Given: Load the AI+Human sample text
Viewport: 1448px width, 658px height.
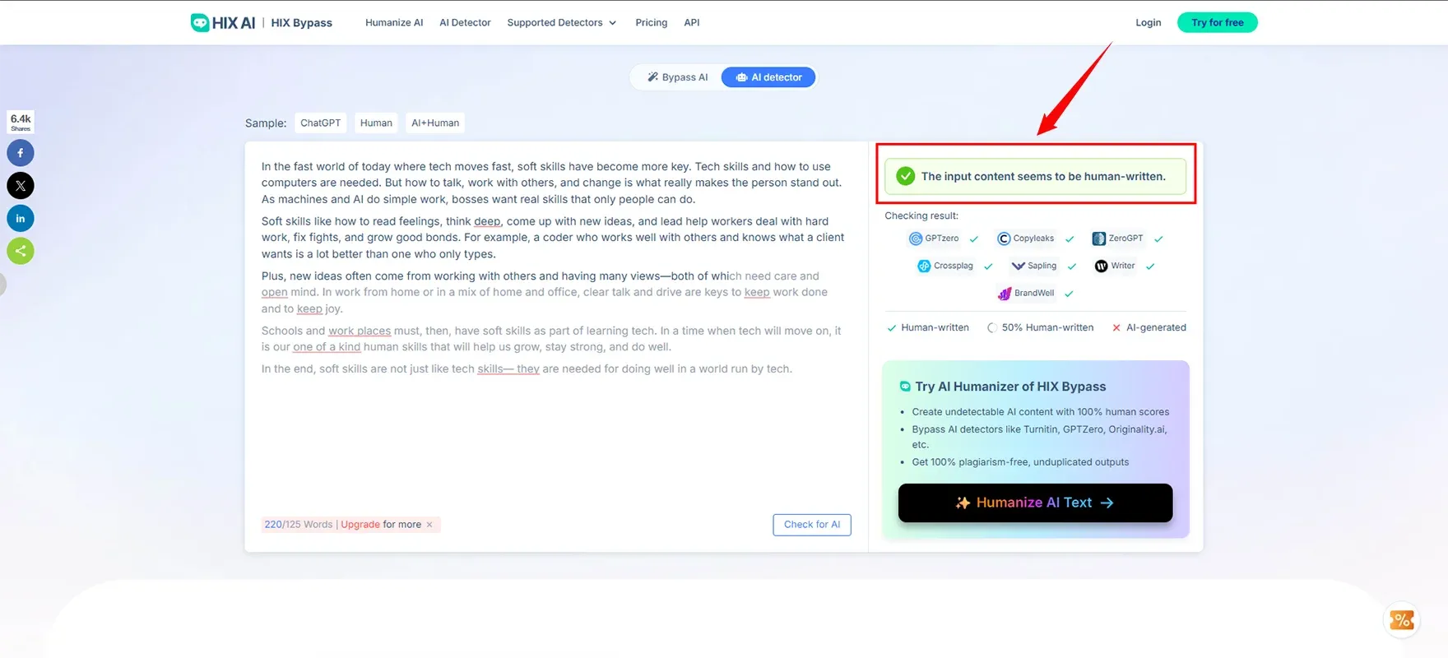Looking at the screenshot, I should click(435, 123).
